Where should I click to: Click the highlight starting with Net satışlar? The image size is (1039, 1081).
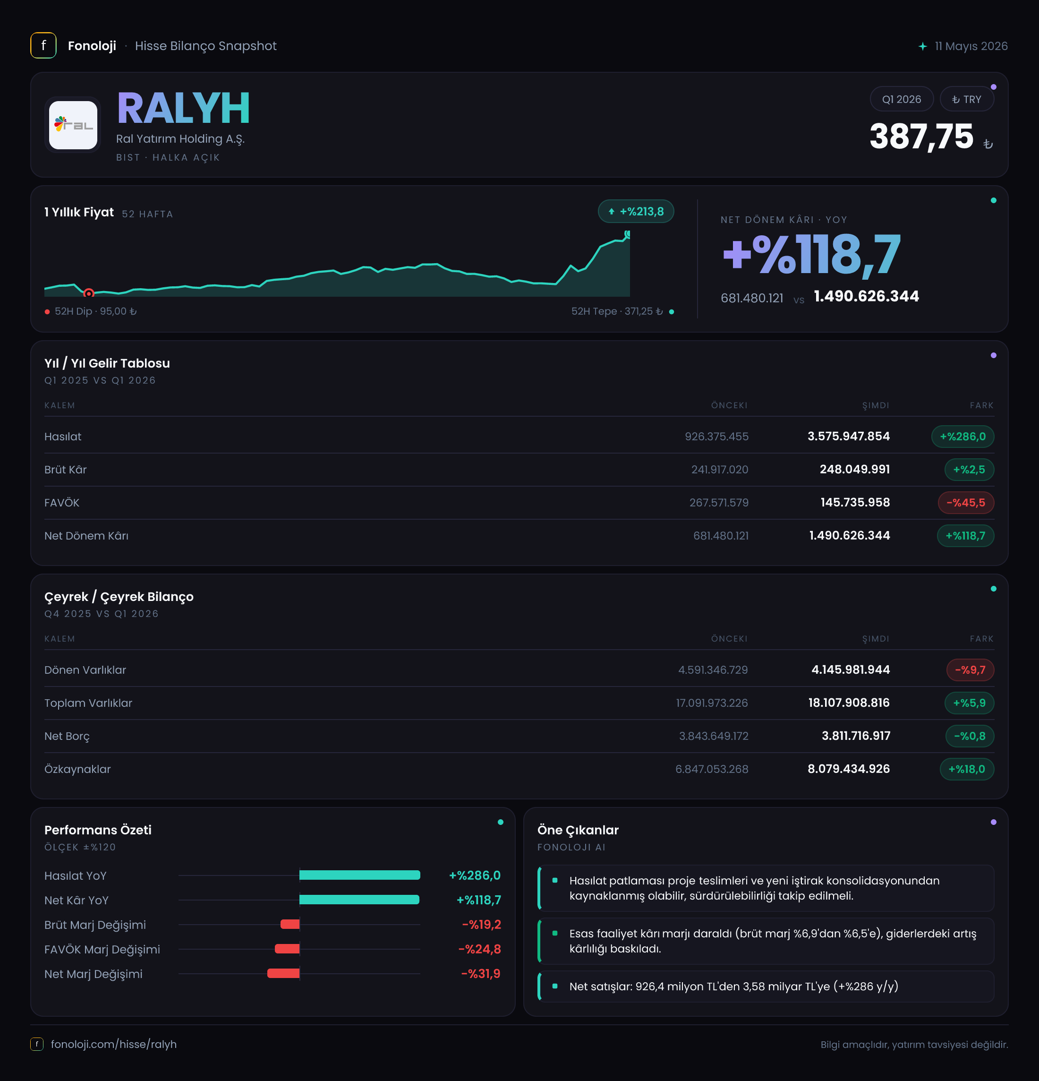pyautogui.click(x=766, y=986)
